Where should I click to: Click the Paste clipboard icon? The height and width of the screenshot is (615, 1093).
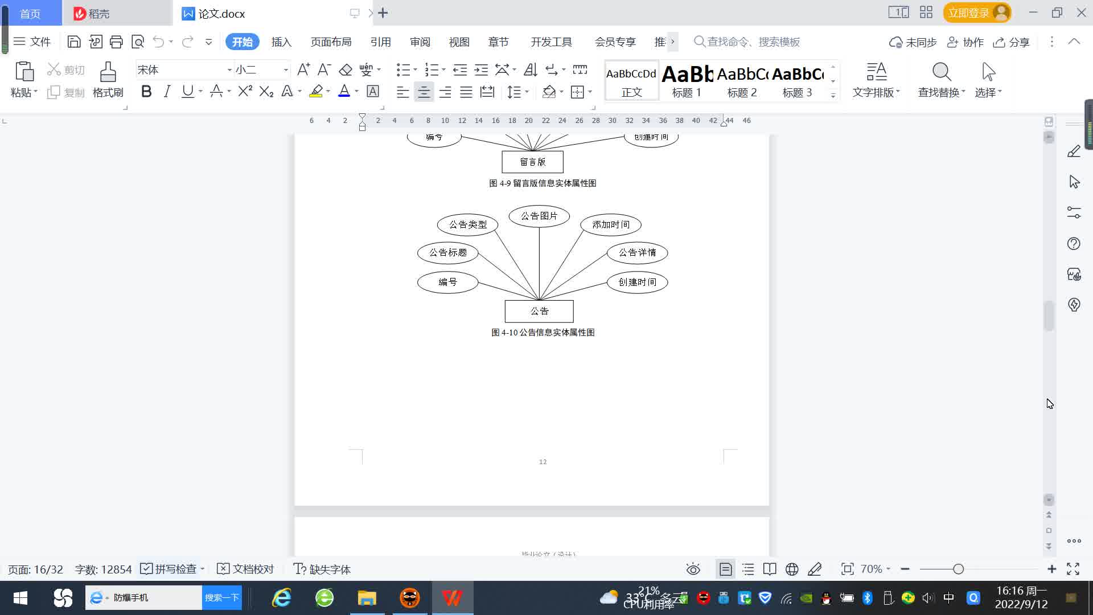[x=24, y=72]
